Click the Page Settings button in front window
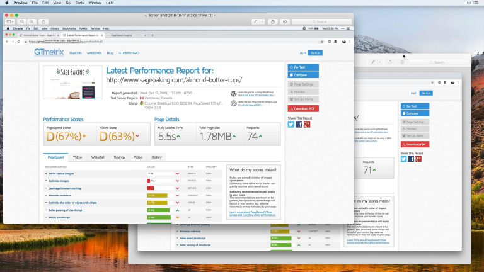Screen dimensions: 484x272 pos(303,84)
